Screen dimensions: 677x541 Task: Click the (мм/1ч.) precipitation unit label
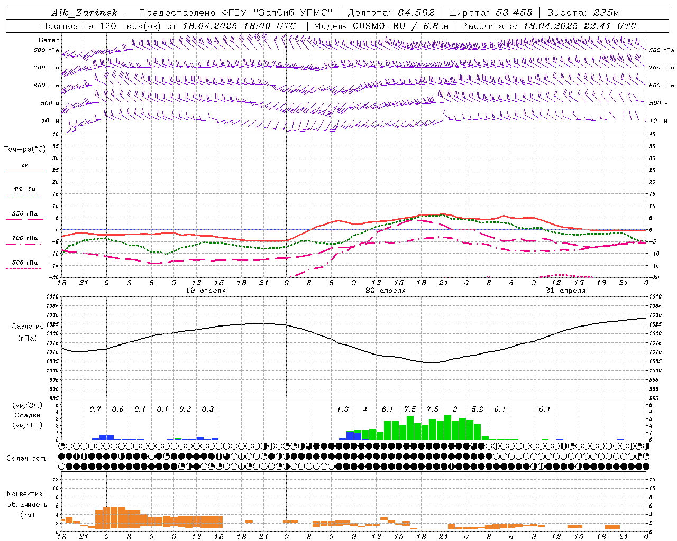tap(28, 425)
